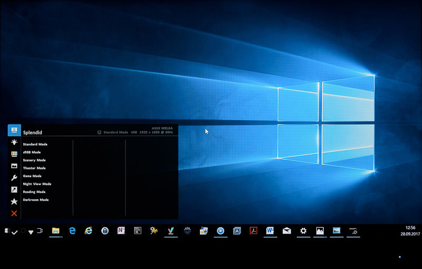This screenshot has height=269, width=422.
Task: Open the window-with-gear app in taskbar
Action: [353, 231]
